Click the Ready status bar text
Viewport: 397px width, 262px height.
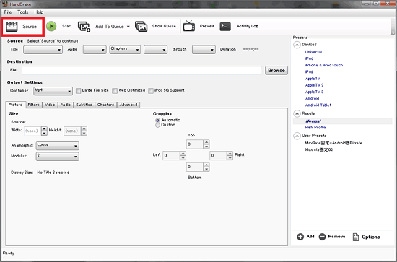(9, 253)
